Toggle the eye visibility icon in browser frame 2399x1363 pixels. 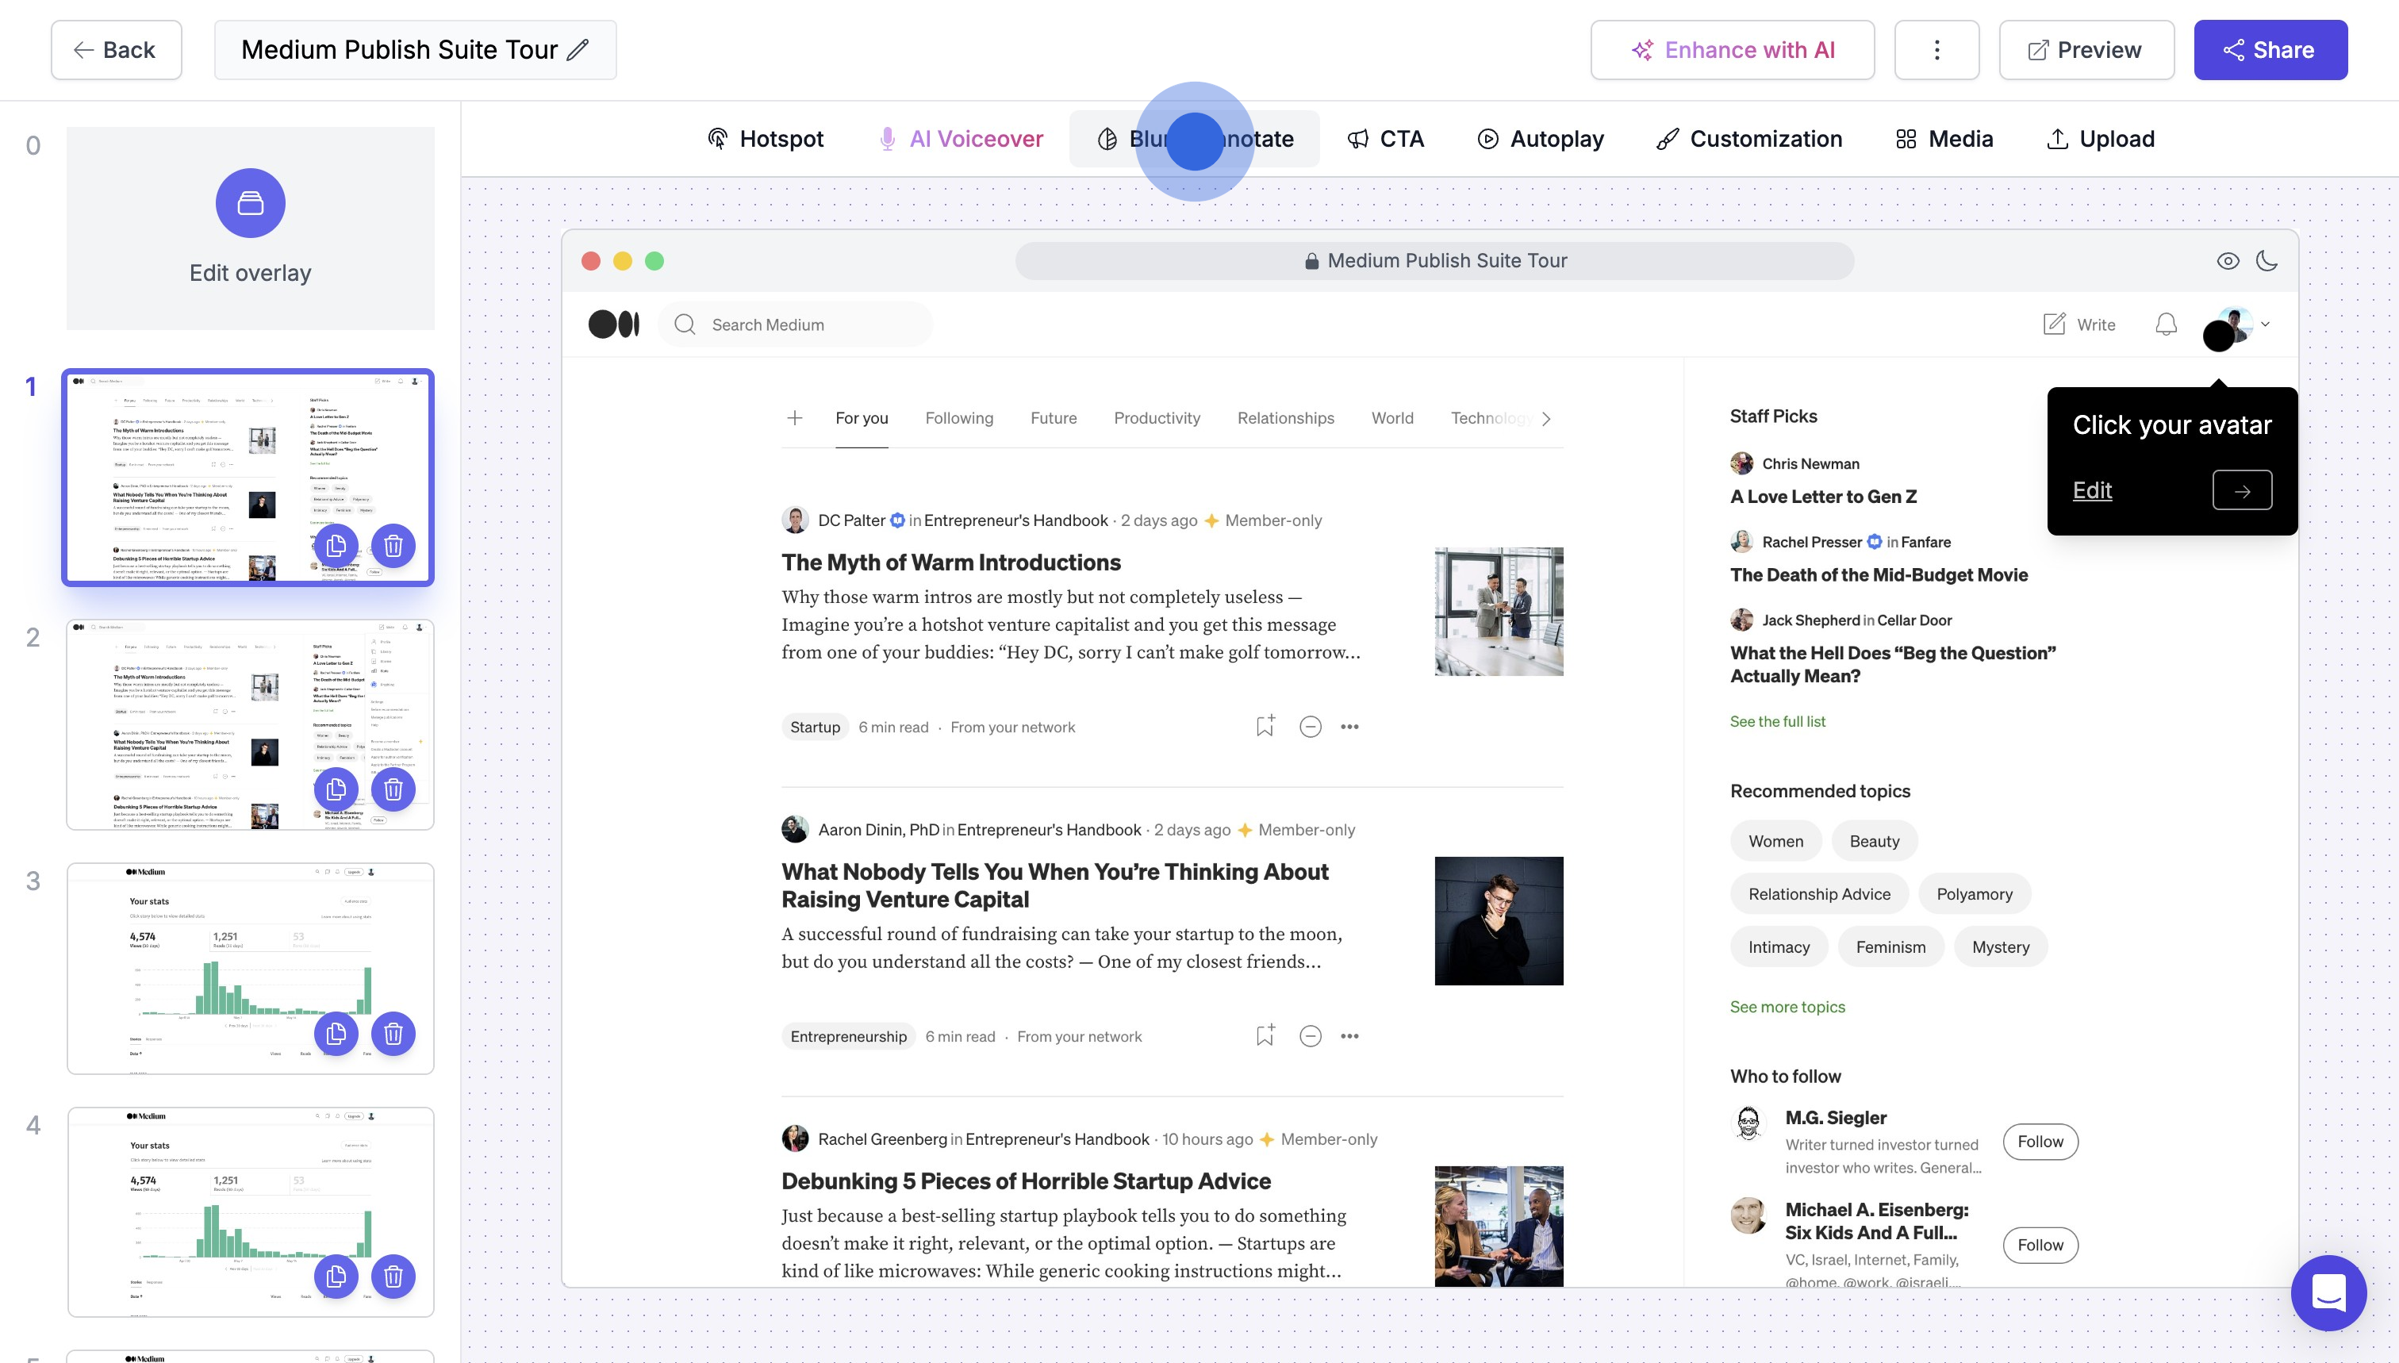2228,261
